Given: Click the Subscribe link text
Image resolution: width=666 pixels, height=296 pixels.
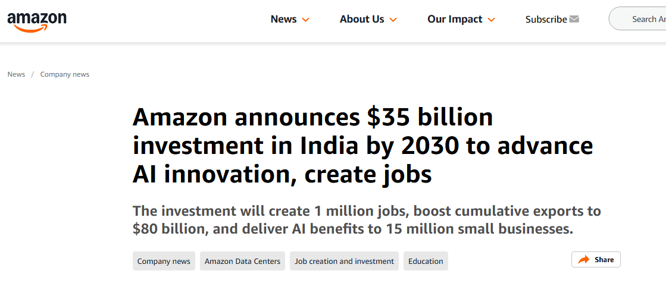Looking at the screenshot, I should (546, 19).
